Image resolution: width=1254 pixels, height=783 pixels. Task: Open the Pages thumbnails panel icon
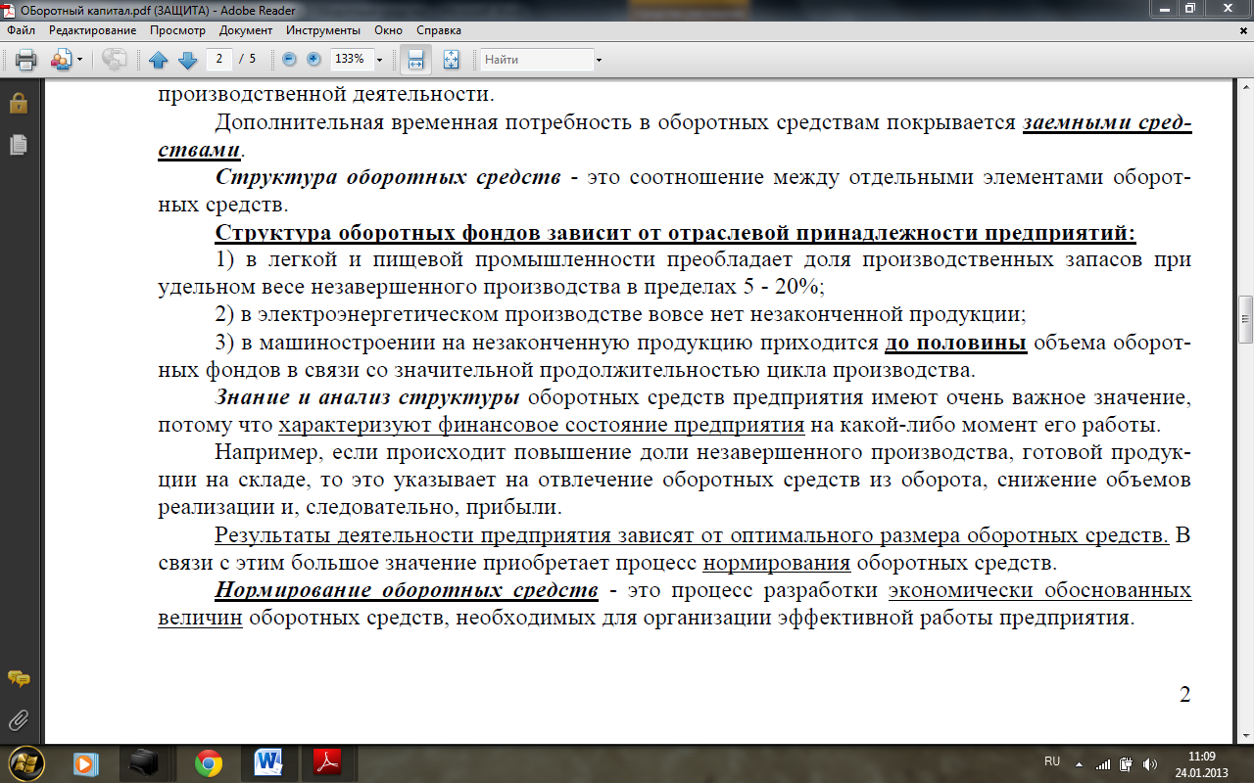tap(18, 145)
